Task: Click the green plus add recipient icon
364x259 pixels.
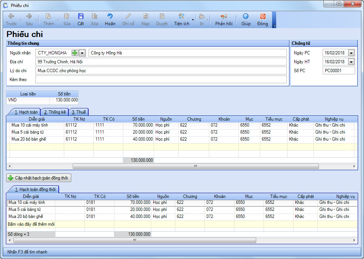Action: pos(75,53)
